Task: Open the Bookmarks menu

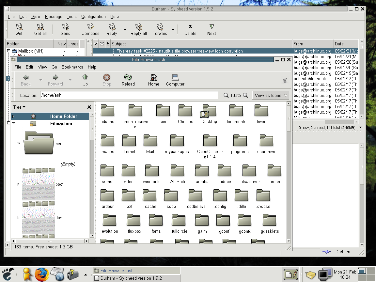Action: [x=72, y=67]
